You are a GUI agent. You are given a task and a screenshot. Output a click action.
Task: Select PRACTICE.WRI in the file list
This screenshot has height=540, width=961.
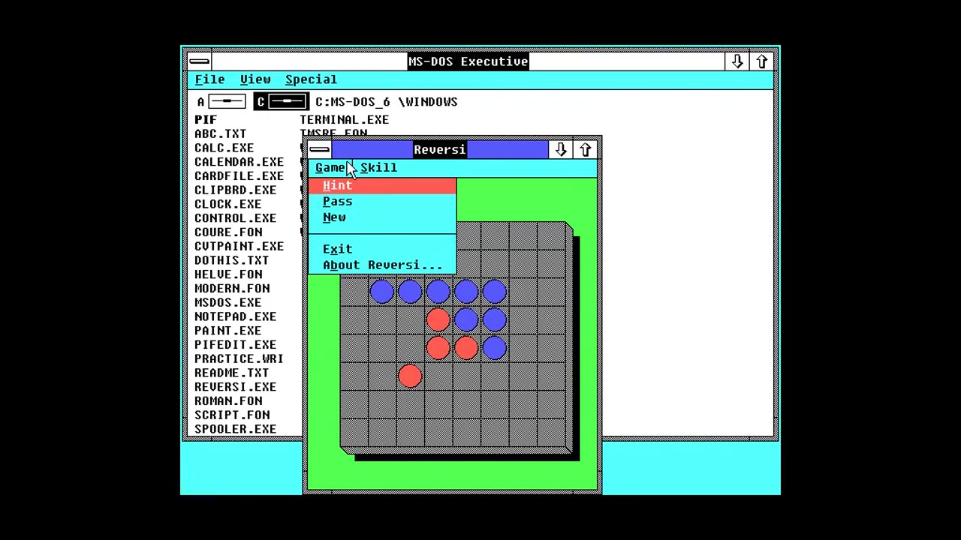tap(239, 359)
